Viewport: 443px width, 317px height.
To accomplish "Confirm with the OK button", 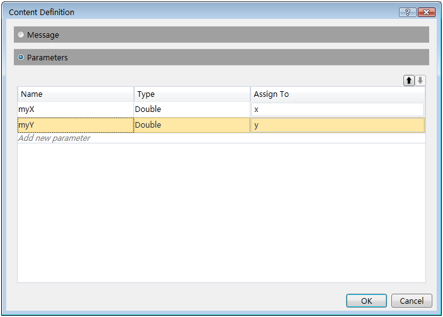I will [366, 301].
